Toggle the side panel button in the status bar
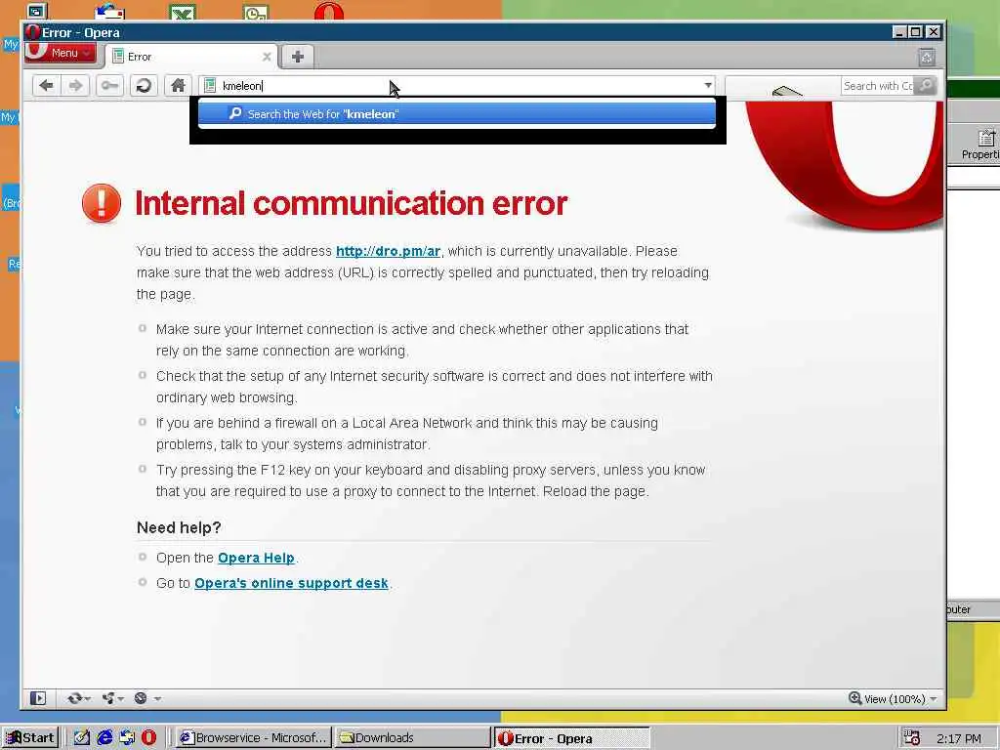The height and width of the screenshot is (750, 1000). [38, 698]
